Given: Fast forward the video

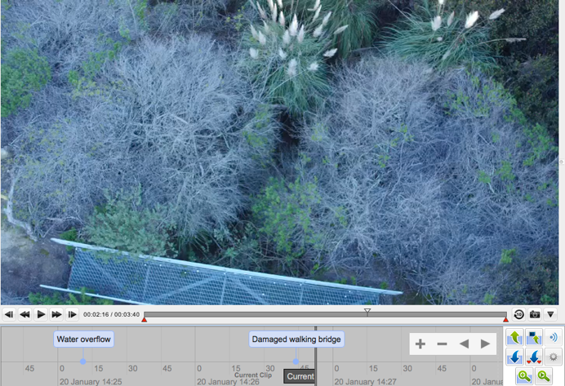Looking at the screenshot, I should 56,314.
